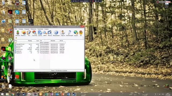Select the parent folder '..' row
This screenshot has height=96, width=172.
[40, 43]
